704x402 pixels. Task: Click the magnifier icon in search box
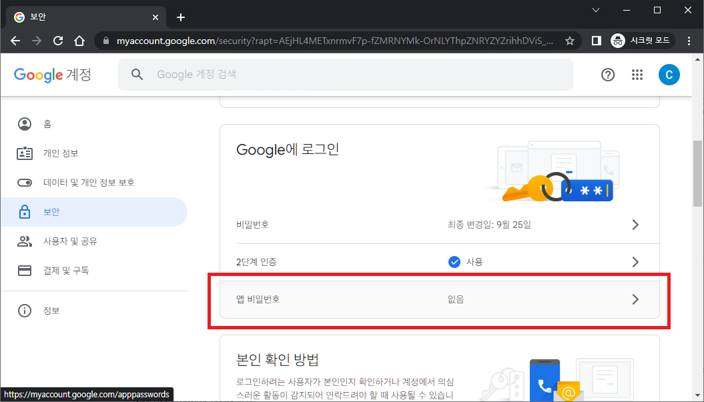pos(137,75)
